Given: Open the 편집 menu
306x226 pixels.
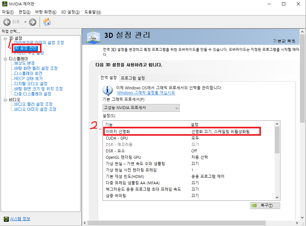Looking at the screenshot, I should coord(25,12).
